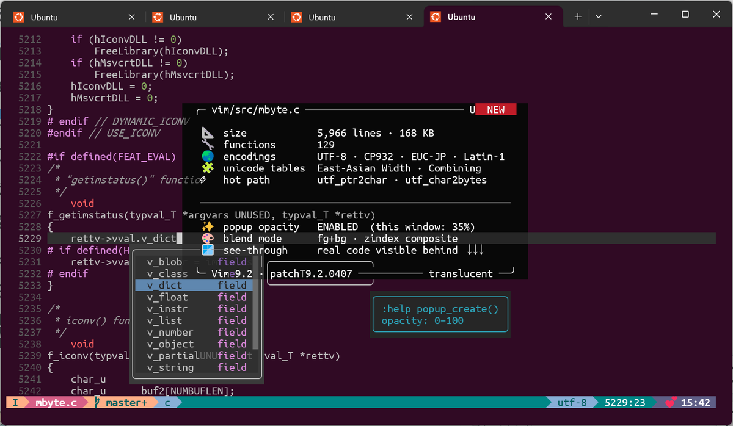Image resolution: width=733 pixels, height=426 pixels.
Task: Click the vim/src/mbyte.c popup title
Action: tap(255, 110)
